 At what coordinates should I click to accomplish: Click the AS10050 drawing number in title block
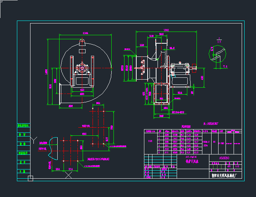click(224, 158)
